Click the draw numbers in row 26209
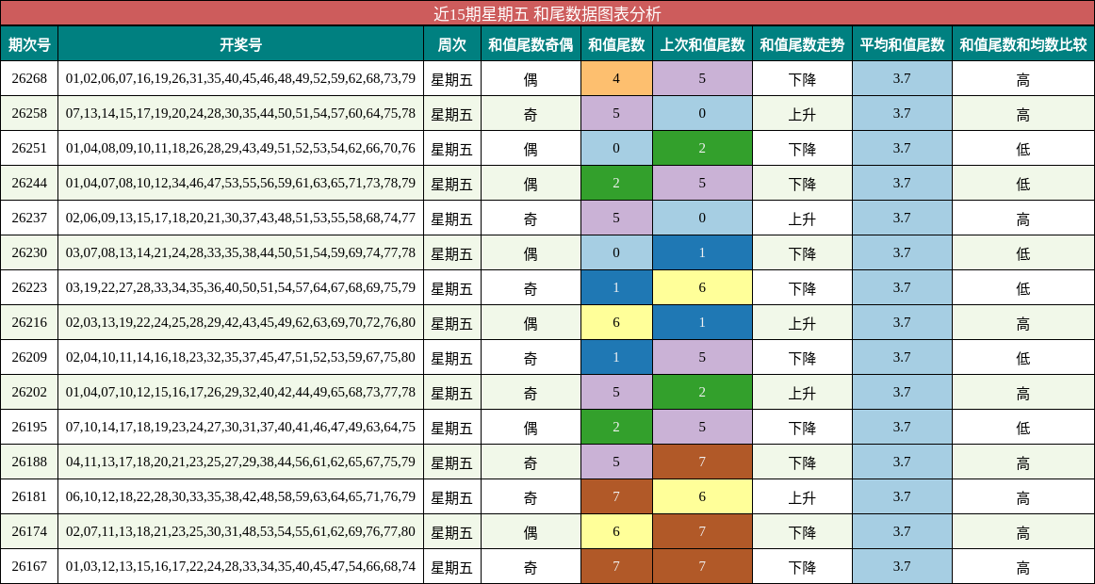The image size is (1095, 584). 241,358
